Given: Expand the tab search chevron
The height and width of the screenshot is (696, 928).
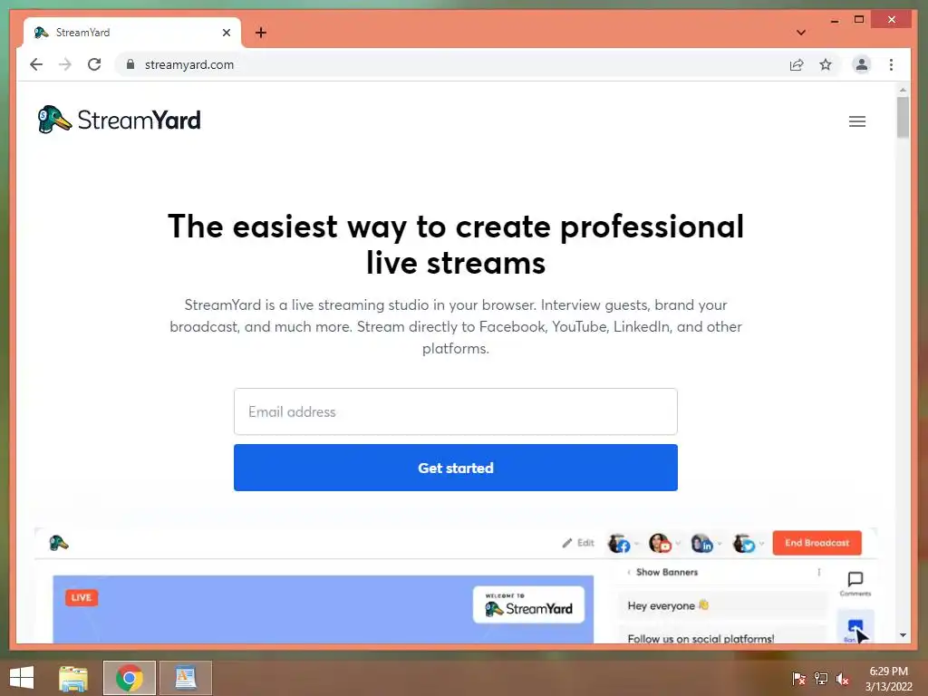Looking at the screenshot, I should tap(801, 33).
